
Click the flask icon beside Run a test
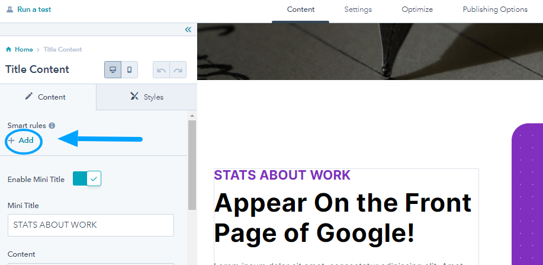pos(9,9)
